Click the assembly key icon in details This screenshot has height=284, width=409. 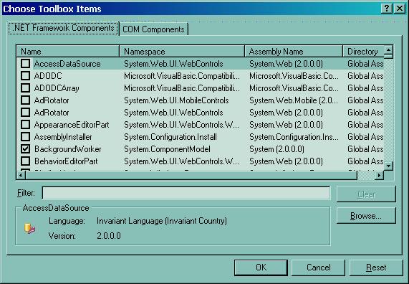tap(29, 228)
